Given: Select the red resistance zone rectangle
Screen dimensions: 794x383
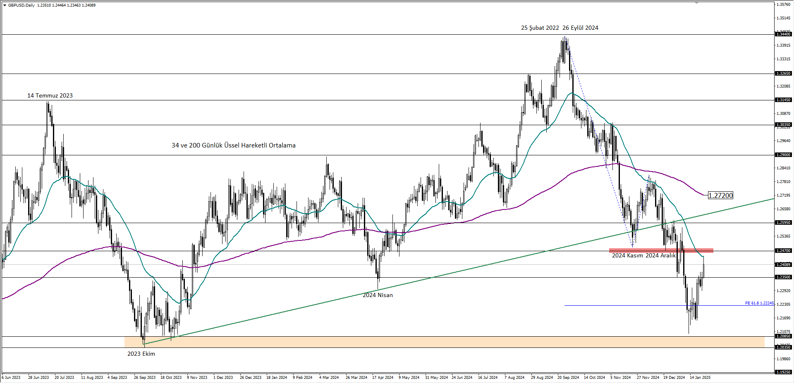Looking at the screenshot, I should [x=661, y=250].
